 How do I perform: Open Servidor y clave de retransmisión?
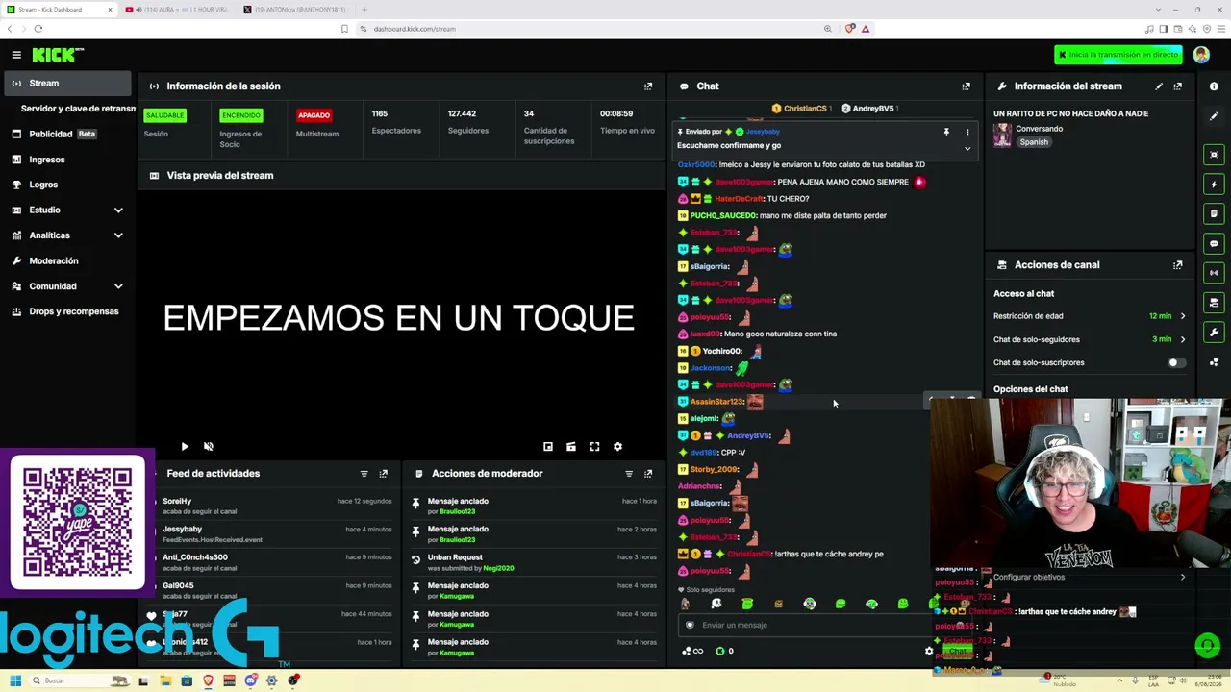tap(78, 109)
